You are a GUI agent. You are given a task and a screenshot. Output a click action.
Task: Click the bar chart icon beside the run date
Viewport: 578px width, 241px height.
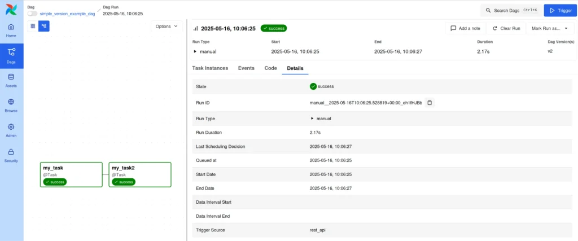(x=196, y=28)
